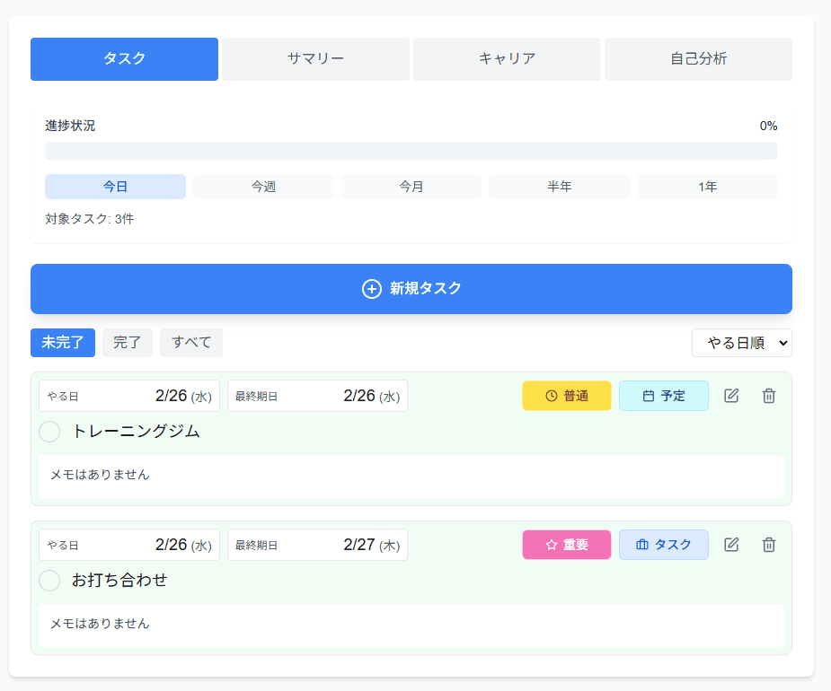Click the trash icon on お打ち合わせ

pos(768,544)
